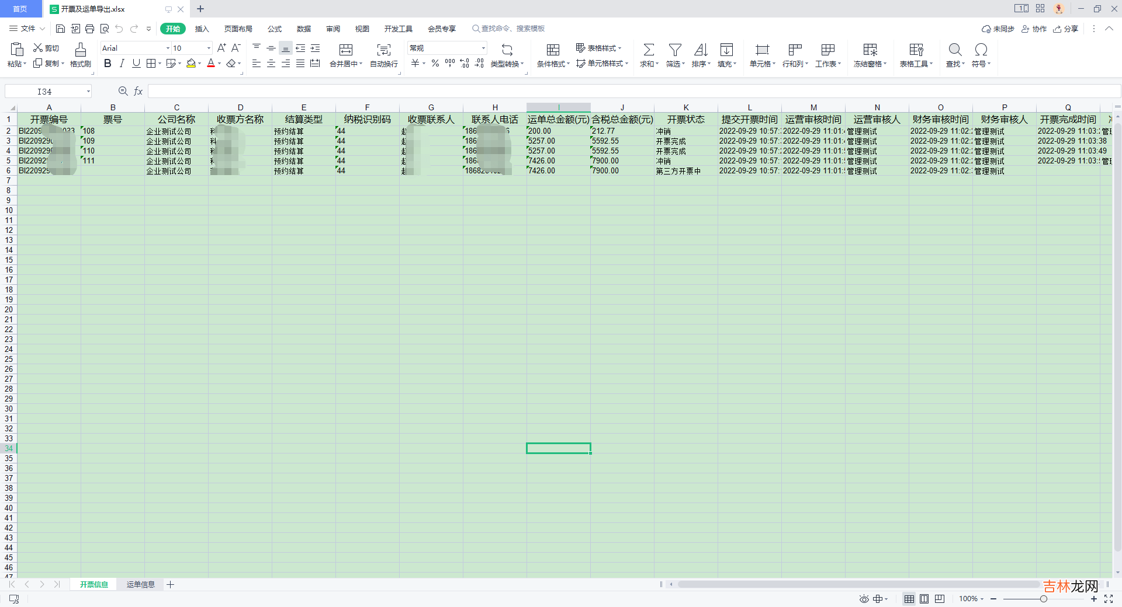The height and width of the screenshot is (607, 1122).
Task: Click the Merge and Center (合并居中) icon
Action: (346, 50)
